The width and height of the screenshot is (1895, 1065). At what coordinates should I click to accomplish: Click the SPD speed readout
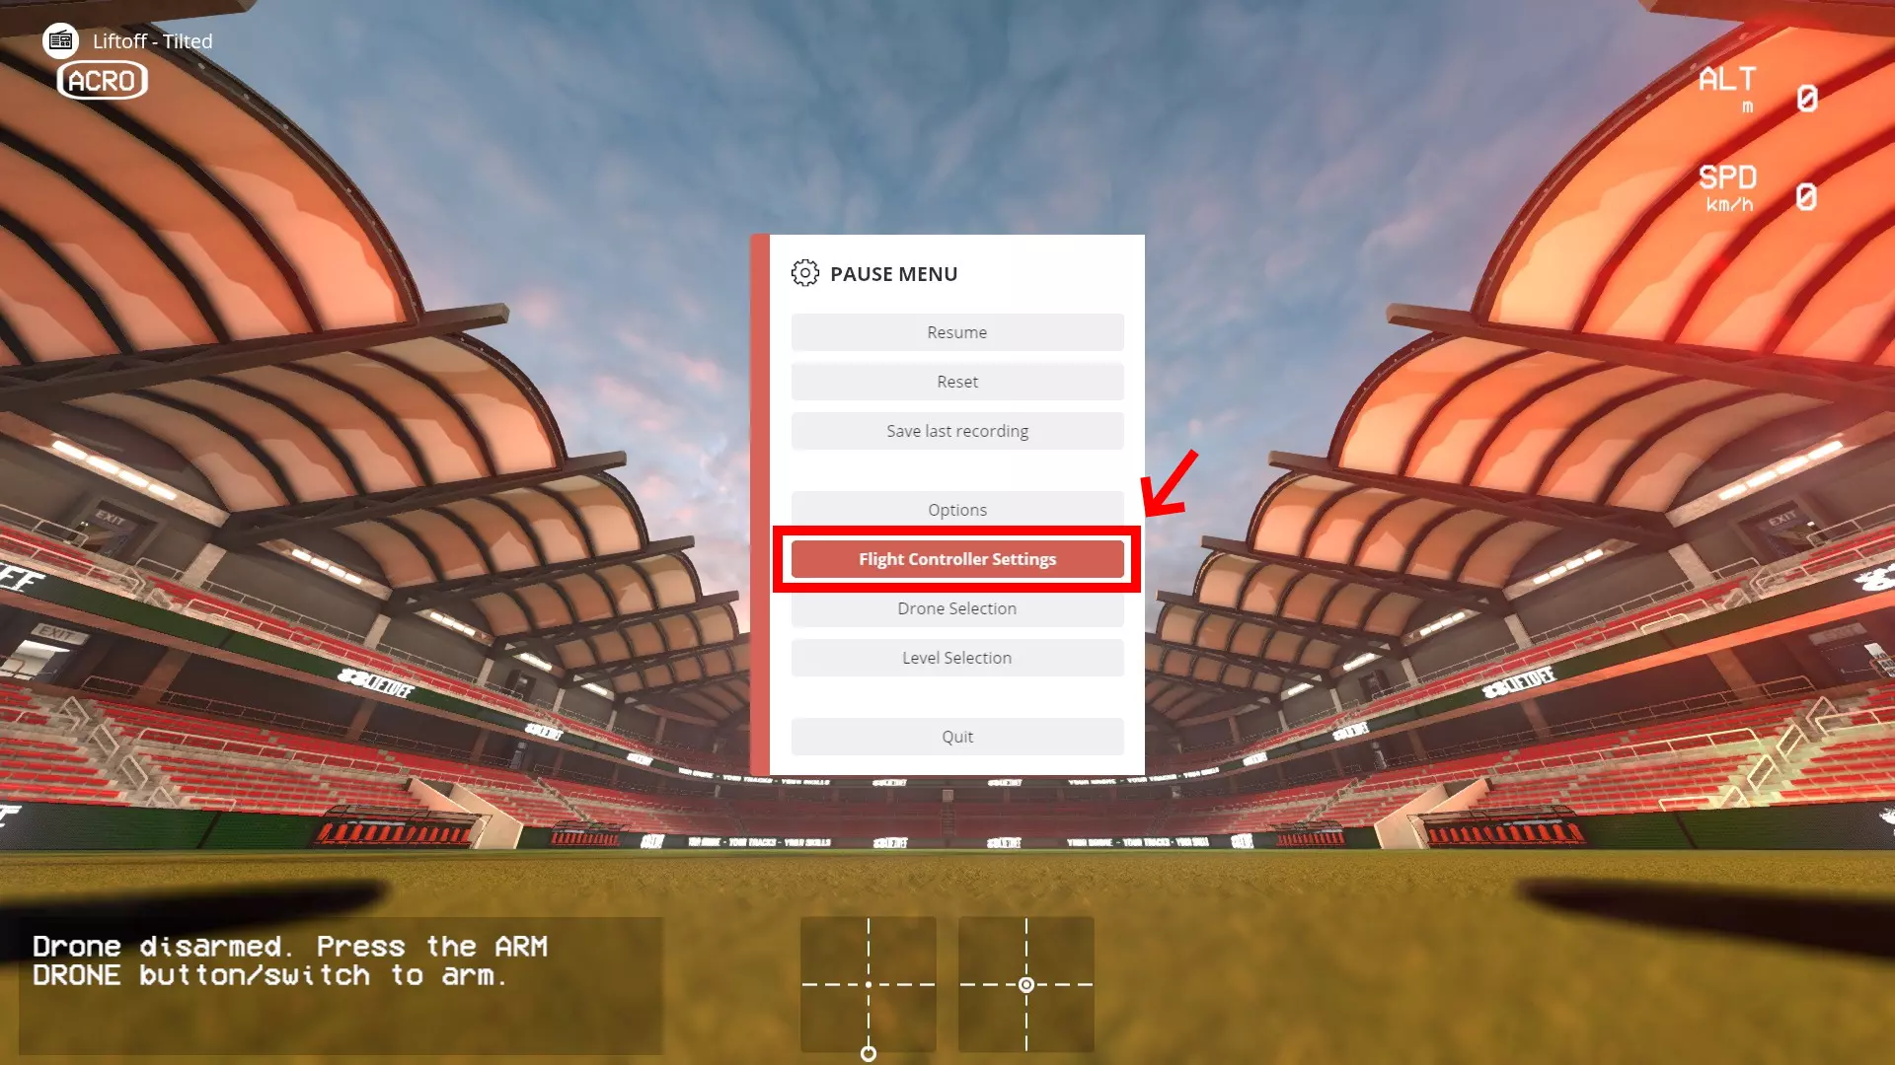point(1758,188)
